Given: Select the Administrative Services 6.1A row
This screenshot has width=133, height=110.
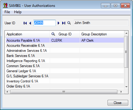Looking at the screenshot, I should click(x=65, y=51).
